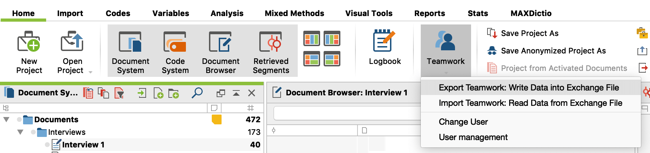Click Save Anonymized Project As
The width and height of the screenshot is (650, 153).
click(x=547, y=51)
